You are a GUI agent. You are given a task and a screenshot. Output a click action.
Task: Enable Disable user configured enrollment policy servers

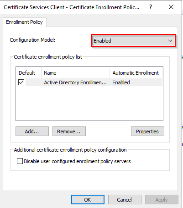click(x=20, y=161)
